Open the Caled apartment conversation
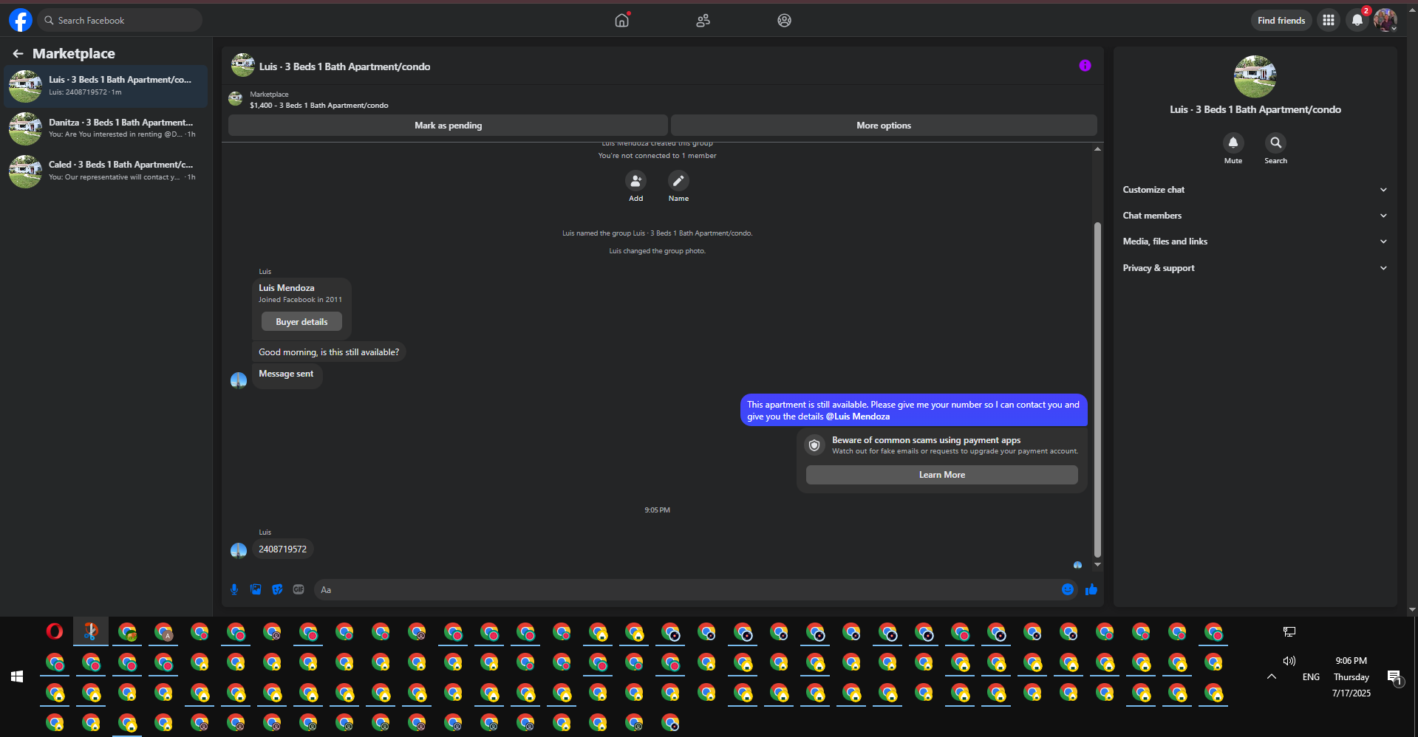This screenshot has width=1418, height=737. (x=106, y=171)
